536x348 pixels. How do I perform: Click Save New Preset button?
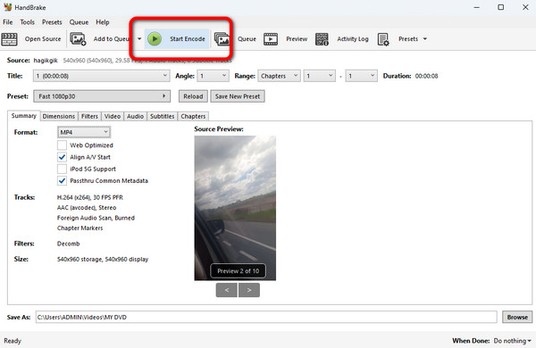(x=238, y=96)
